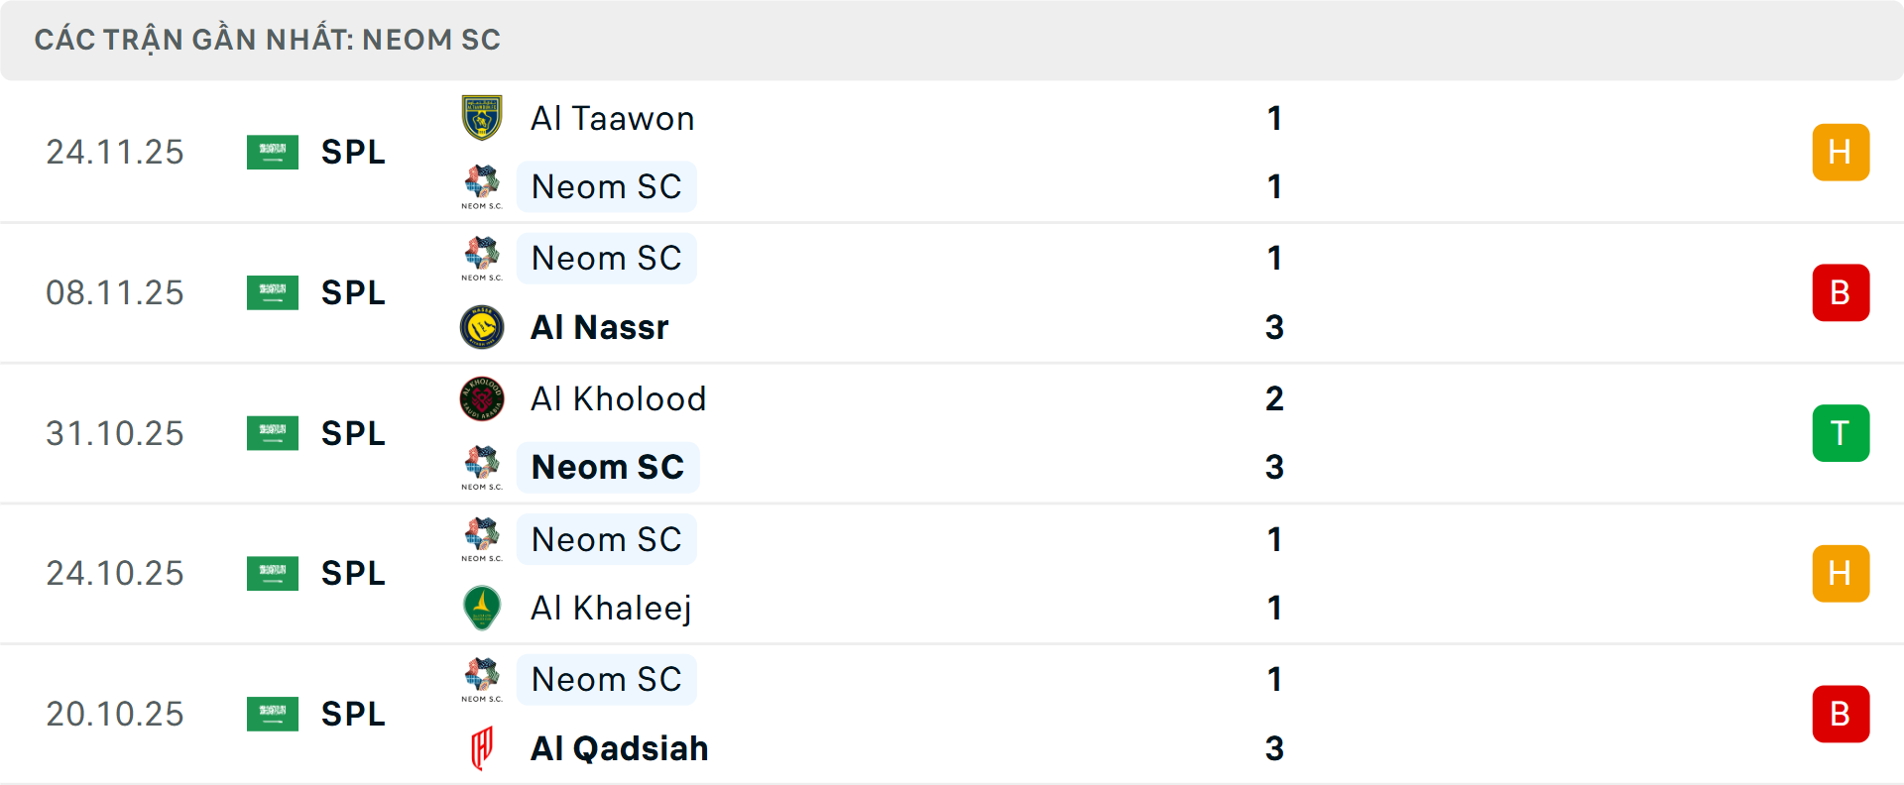1904x785 pixels.
Task: Click the draw badge for 24.11.25 match
Action: (x=1841, y=152)
